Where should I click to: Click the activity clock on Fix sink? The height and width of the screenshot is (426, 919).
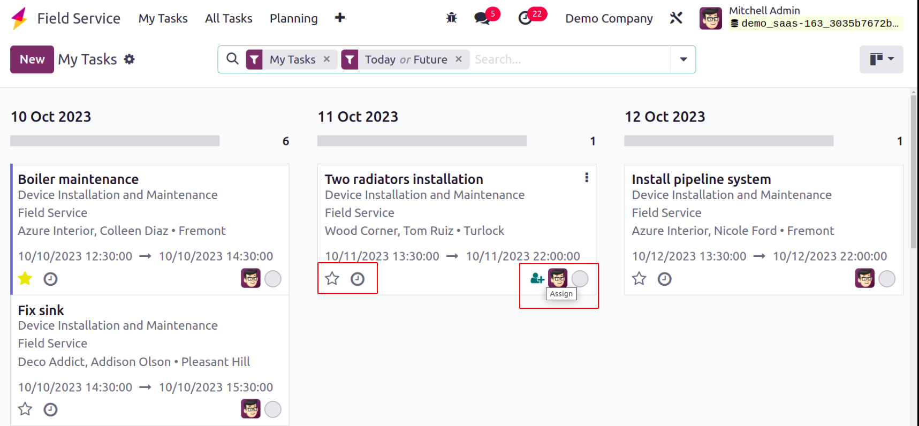click(x=50, y=409)
